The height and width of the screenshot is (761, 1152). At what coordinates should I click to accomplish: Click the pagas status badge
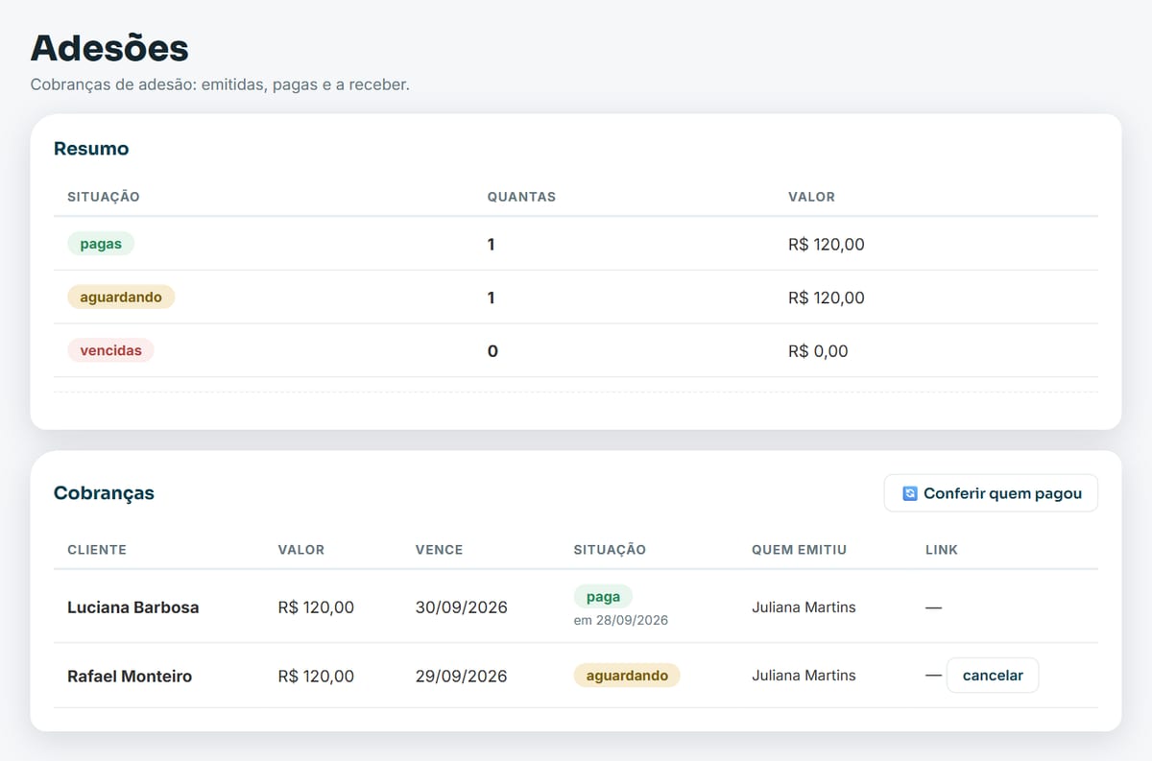click(101, 244)
